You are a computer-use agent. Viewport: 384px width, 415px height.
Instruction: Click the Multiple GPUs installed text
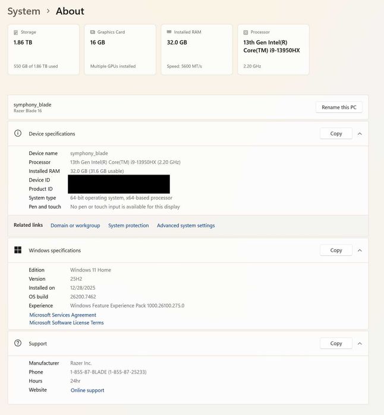tap(113, 66)
